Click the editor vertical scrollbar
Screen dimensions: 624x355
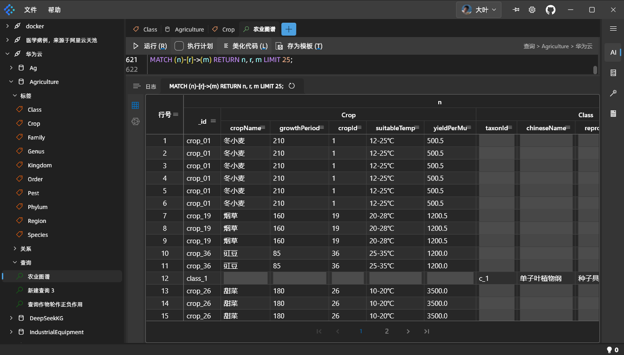[595, 70]
